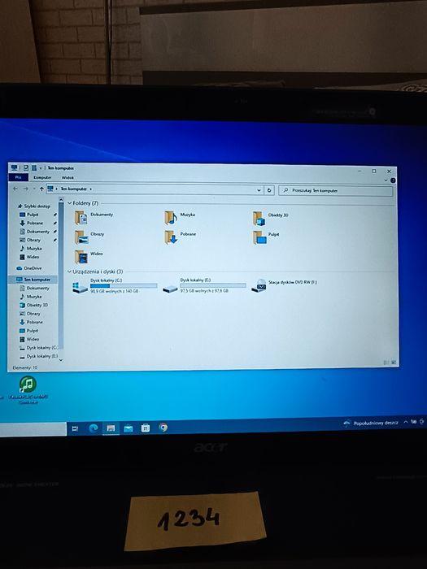Select the Dysk lokalny (C:) drive icon

point(80,288)
